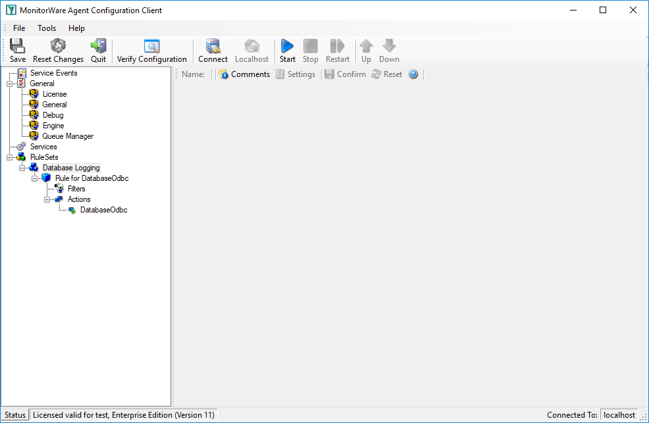Open the Tools menu
This screenshot has height=423, width=649.
47,28
